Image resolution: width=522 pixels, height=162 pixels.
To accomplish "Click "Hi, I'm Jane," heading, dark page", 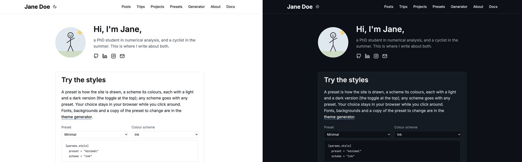I will (380, 29).
